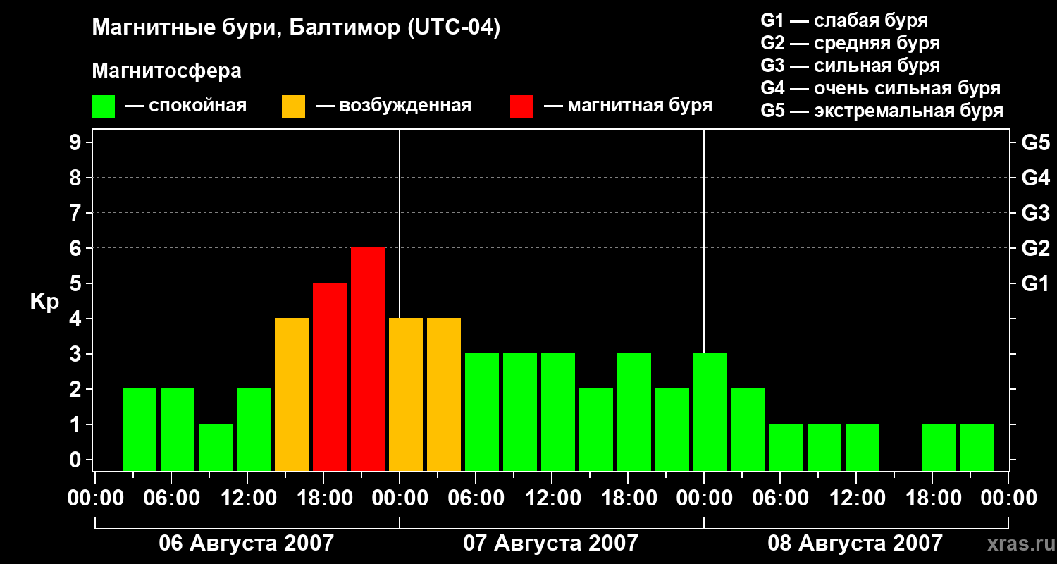Select the "G4 — очень сильная буря" line
The height and width of the screenshot is (564, 1057).
[880, 88]
